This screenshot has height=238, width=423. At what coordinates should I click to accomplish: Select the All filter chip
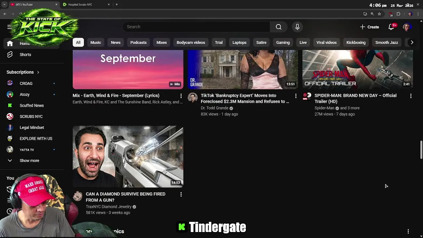click(78, 42)
